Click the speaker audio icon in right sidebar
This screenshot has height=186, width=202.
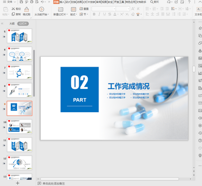[200, 118]
